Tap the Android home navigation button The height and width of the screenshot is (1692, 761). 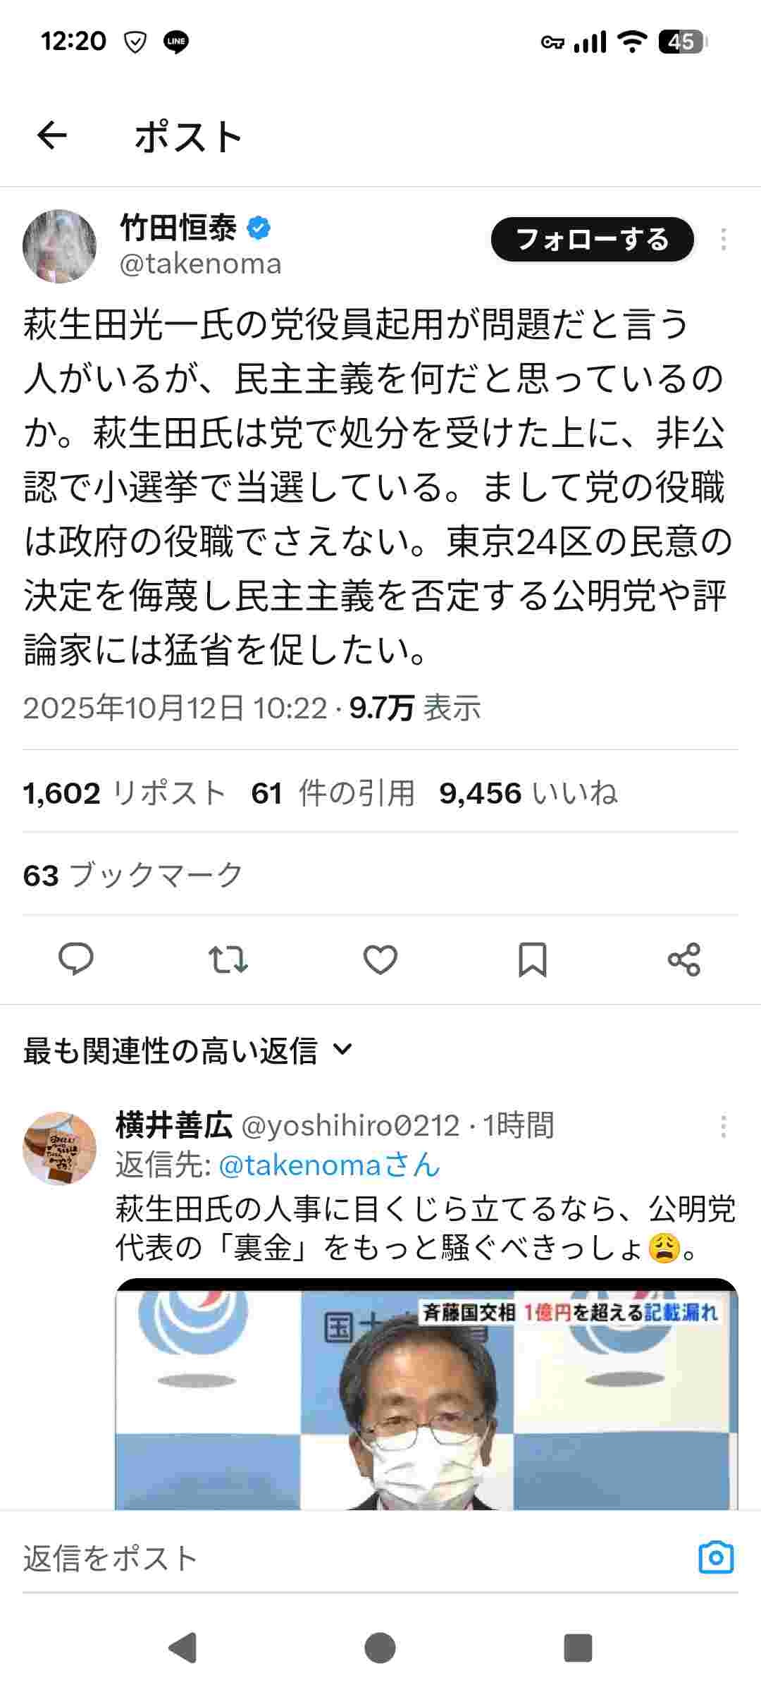380,1648
